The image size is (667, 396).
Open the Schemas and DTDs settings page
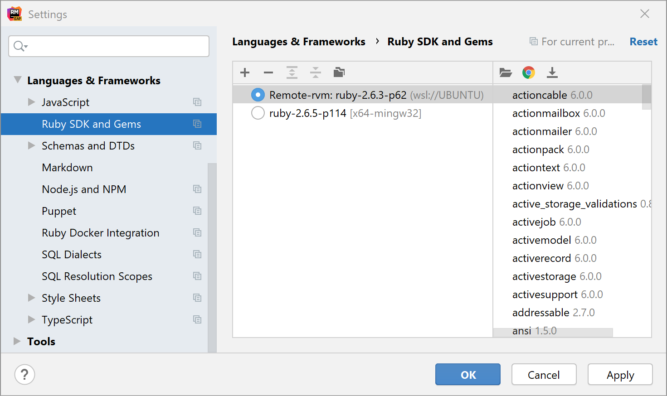tap(88, 145)
